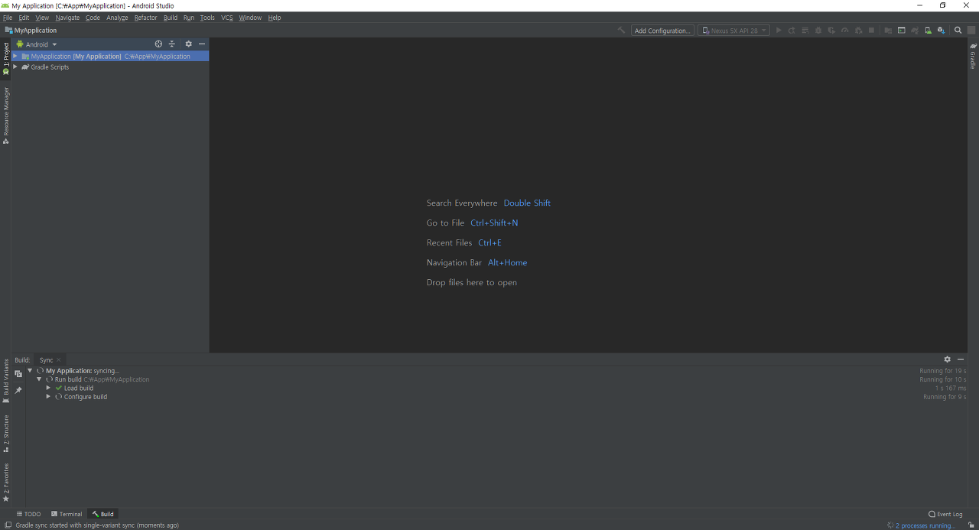979x530 pixels.
Task: Open the Nexus 5X API 28 device dropdown
Action: pos(733,31)
